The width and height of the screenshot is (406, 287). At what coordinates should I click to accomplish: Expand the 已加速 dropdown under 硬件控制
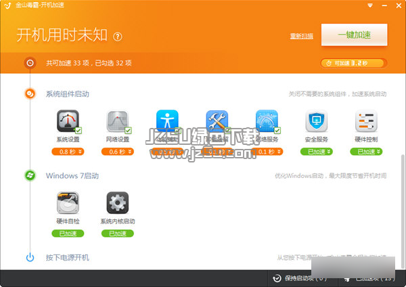point(366,152)
